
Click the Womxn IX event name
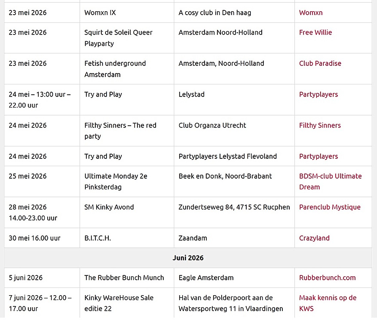(x=100, y=13)
